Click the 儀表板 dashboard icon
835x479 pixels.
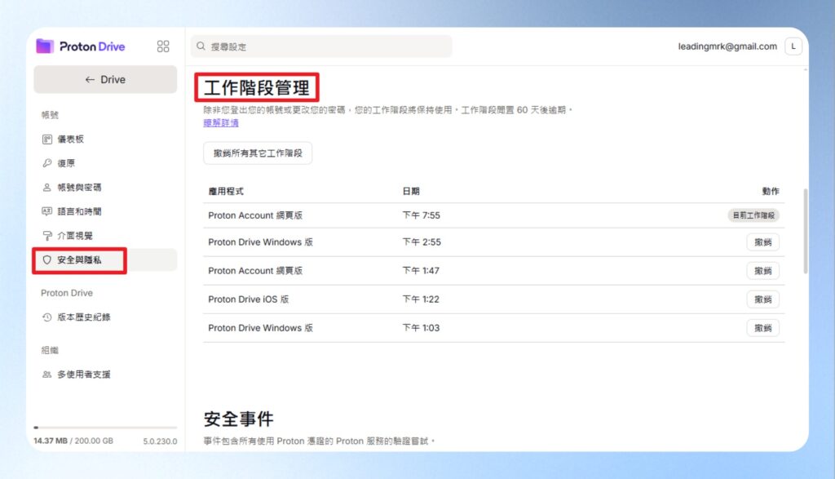(x=46, y=139)
